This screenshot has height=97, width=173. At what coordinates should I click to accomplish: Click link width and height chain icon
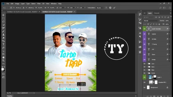[45, 8]
